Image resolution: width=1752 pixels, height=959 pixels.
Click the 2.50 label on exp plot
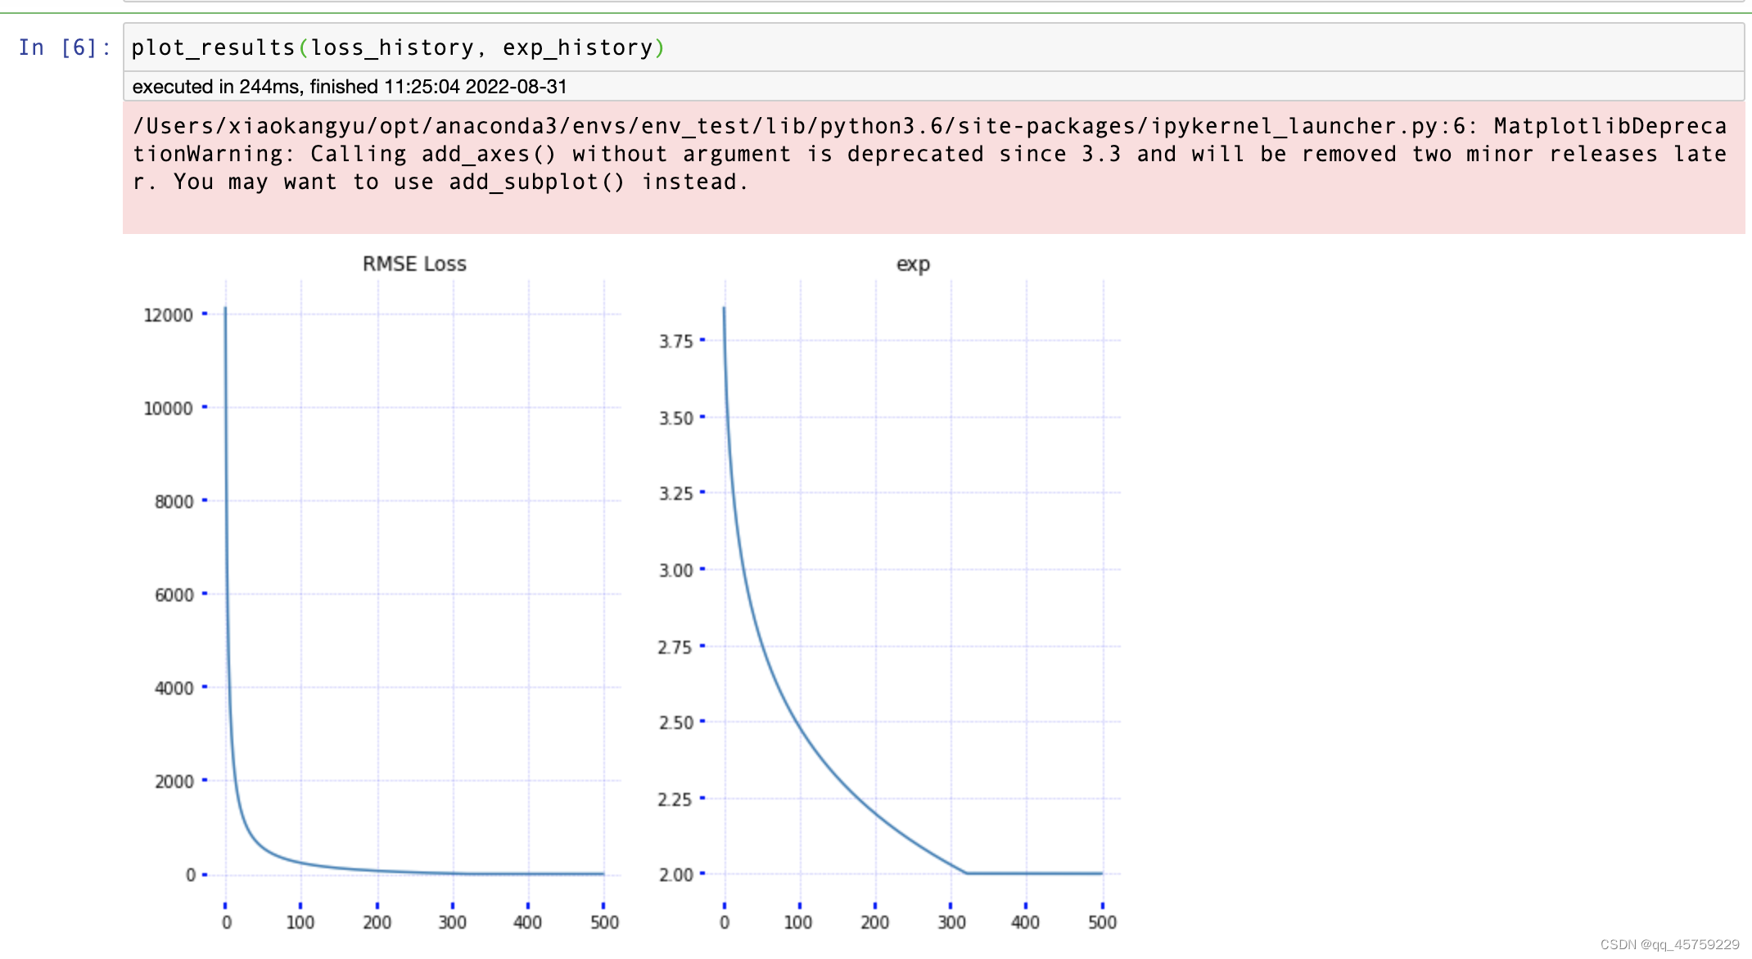coord(676,723)
